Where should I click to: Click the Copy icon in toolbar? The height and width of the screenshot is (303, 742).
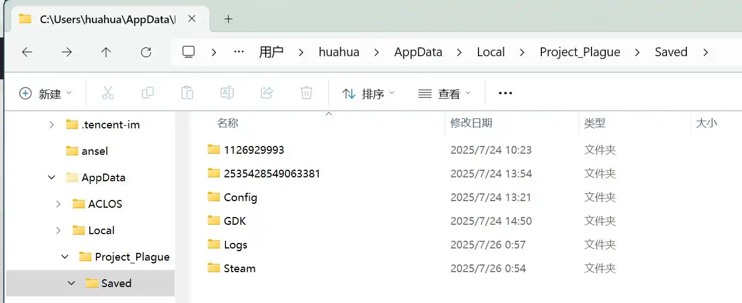click(x=148, y=93)
